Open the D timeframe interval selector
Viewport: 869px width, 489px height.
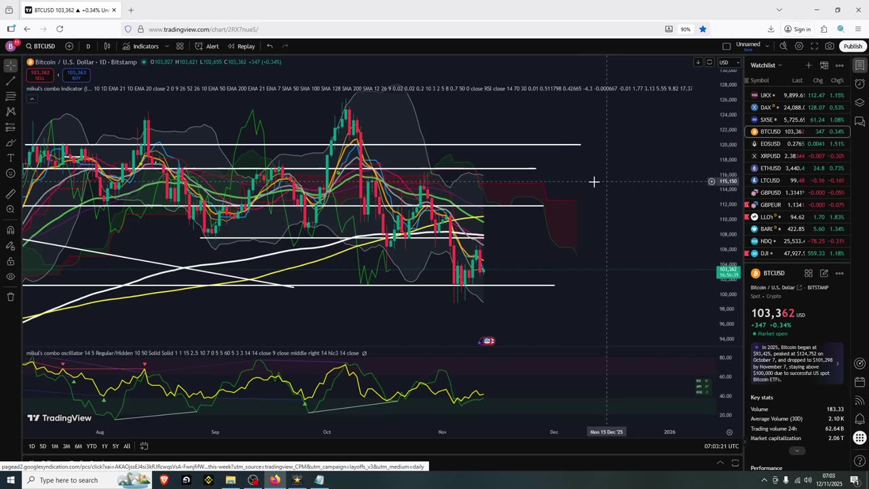[x=88, y=46]
